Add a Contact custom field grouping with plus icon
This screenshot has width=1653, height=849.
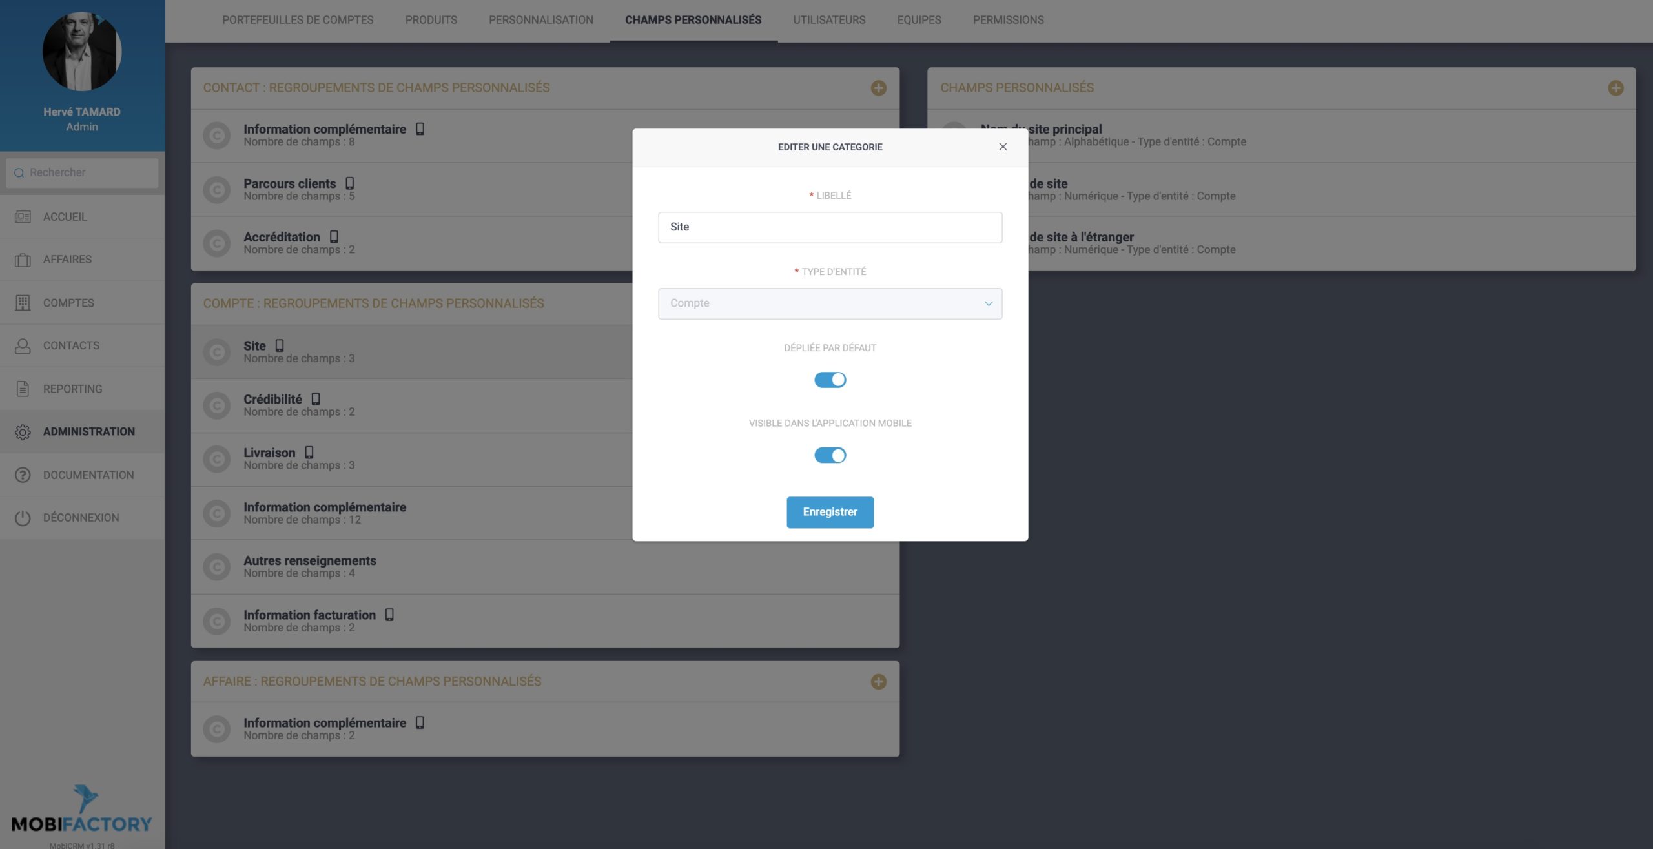pyautogui.click(x=878, y=88)
